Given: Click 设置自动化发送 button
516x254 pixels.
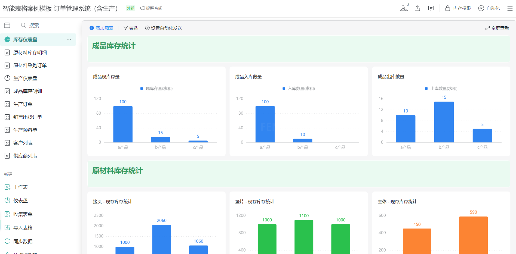Looking at the screenshot, I should (x=164, y=28).
